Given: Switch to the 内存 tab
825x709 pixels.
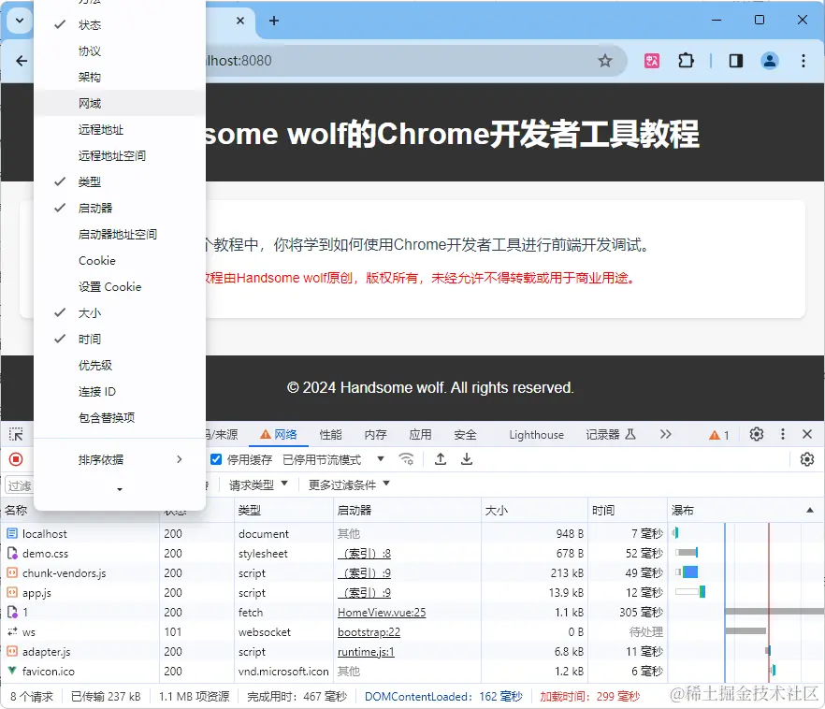Looking at the screenshot, I should [x=376, y=434].
